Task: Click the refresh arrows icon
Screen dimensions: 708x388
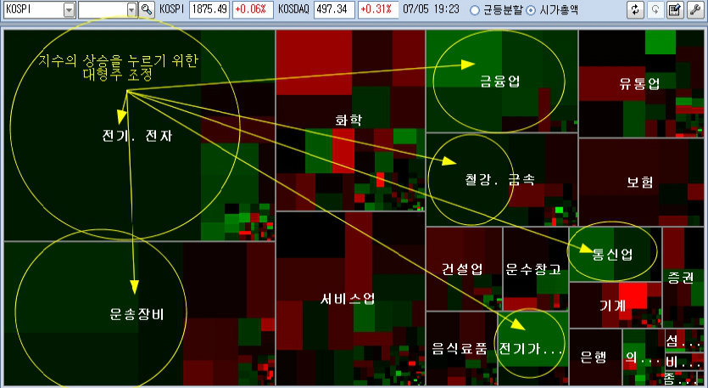Action: pos(636,9)
